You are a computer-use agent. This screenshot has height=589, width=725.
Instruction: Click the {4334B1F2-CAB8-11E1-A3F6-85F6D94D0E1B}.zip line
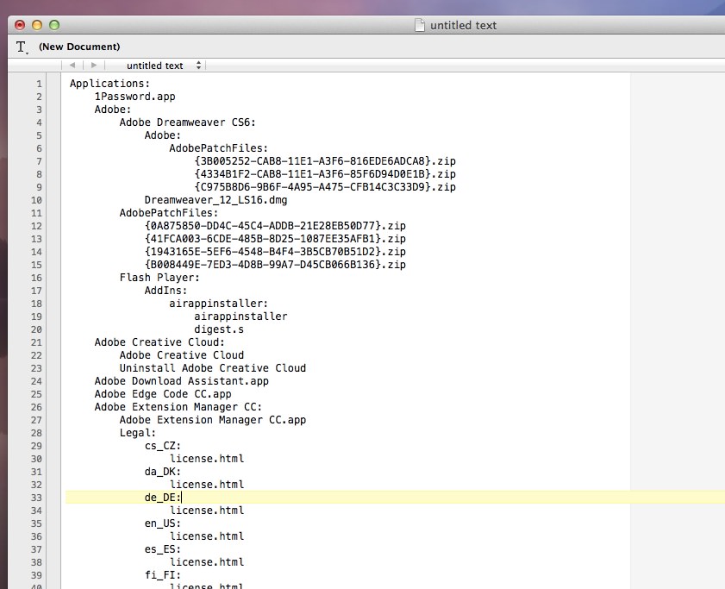(325, 174)
